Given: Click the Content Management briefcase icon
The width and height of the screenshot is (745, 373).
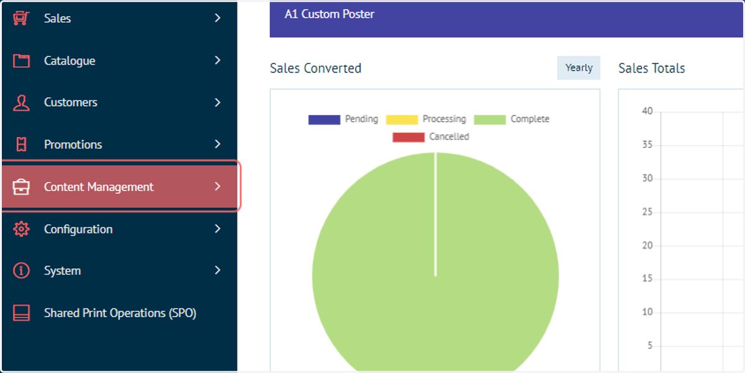Looking at the screenshot, I should [x=21, y=187].
